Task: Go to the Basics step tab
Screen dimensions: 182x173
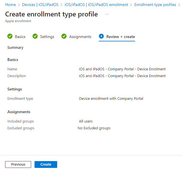Action: point(20,37)
